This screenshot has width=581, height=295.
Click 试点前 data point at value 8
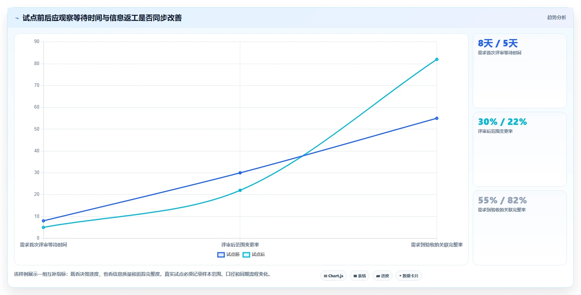pyautogui.click(x=43, y=221)
